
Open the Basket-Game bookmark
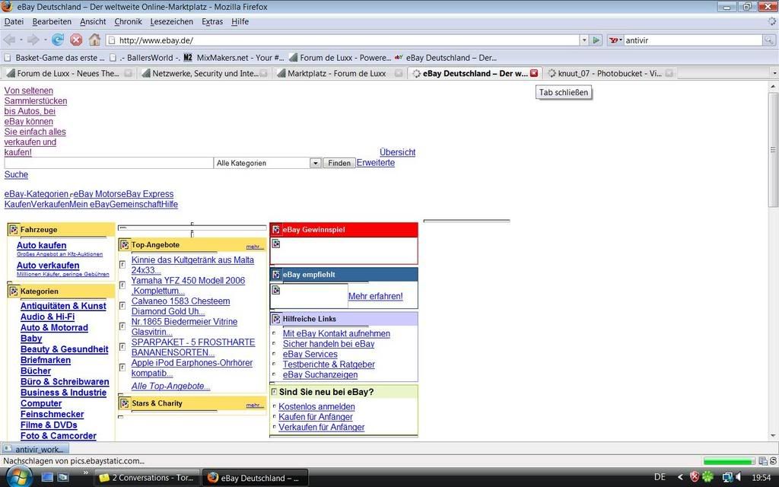55,58
